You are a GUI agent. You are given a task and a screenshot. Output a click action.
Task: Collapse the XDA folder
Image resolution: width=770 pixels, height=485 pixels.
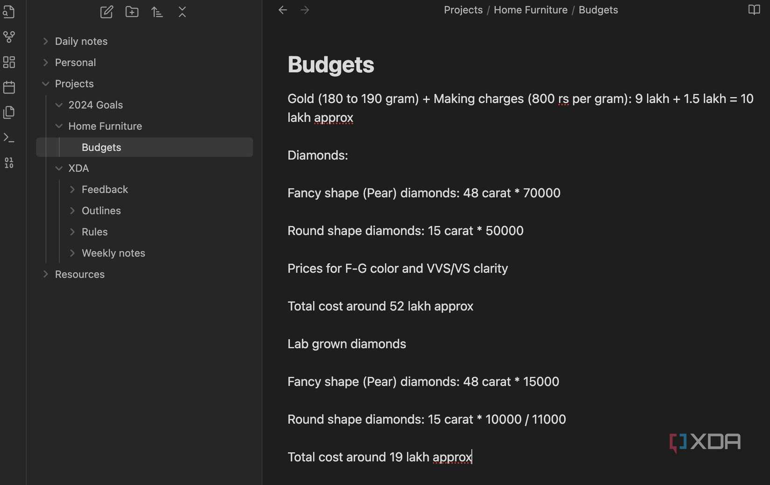click(59, 168)
